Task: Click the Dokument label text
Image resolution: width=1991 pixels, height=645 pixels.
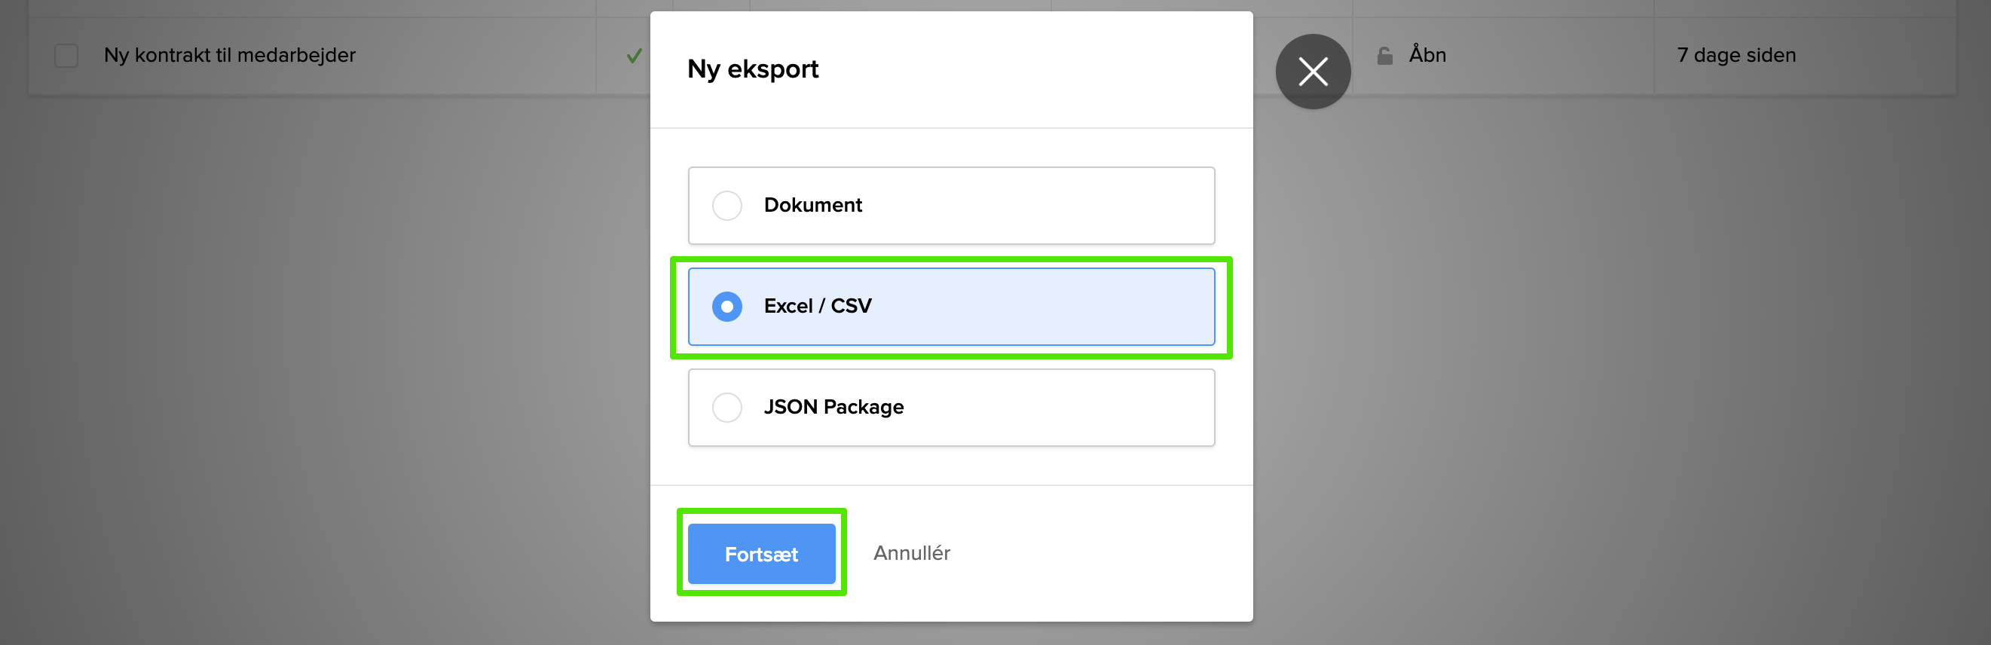Action: pos(812,206)
